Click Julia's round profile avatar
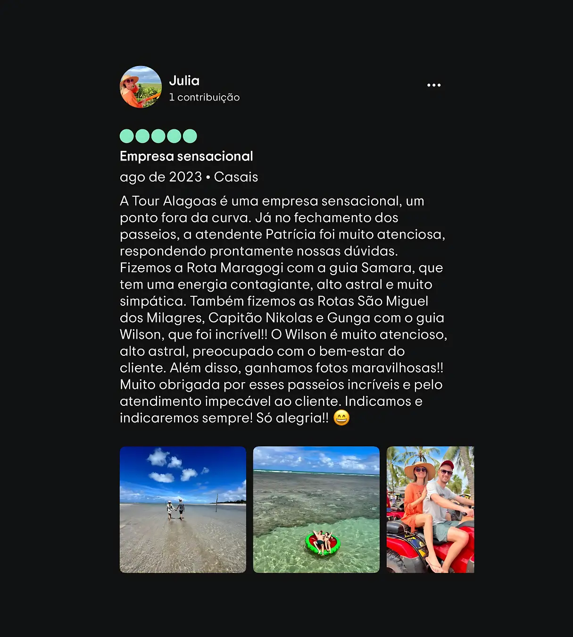 tap(141, 87)
